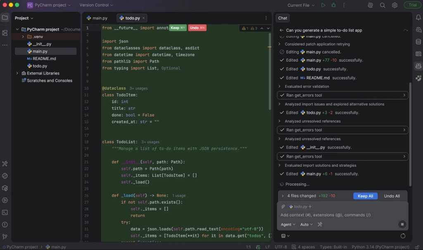
Task: Open the Problems tool window
Action: coord(5,225)
